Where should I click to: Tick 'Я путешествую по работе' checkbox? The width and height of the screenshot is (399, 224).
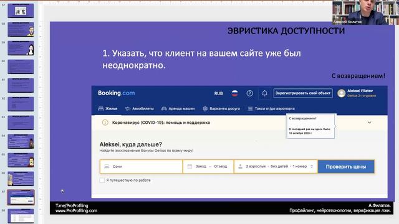pos(102,180)
